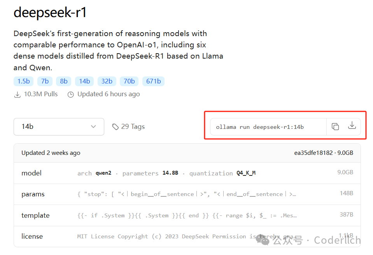Choose the 14b model tag
Viewport: 373px width, 255px height.
click(x=84, y=81)
